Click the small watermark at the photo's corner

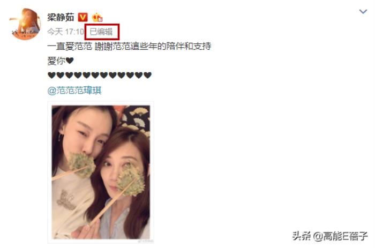tap(145, 241)
